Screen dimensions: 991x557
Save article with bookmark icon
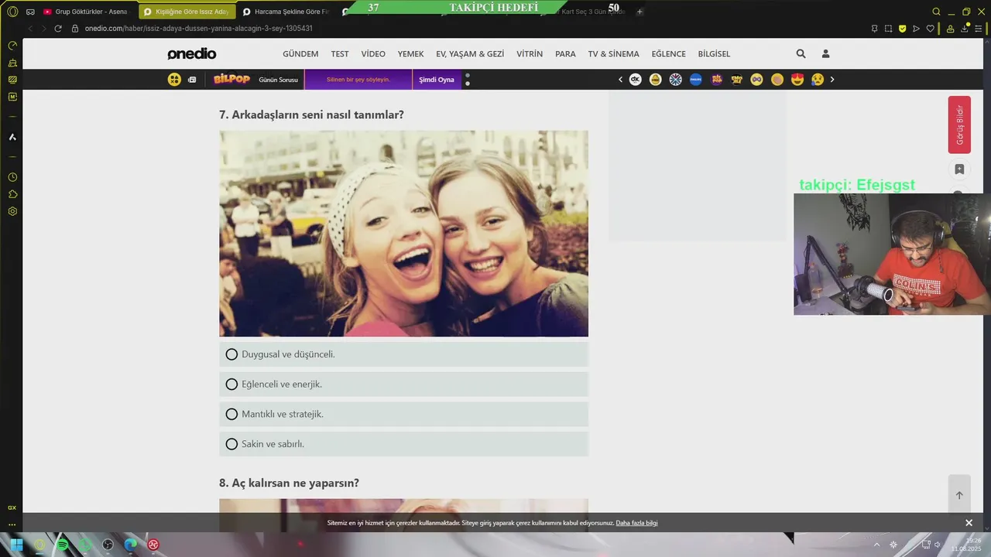(959, 169)
